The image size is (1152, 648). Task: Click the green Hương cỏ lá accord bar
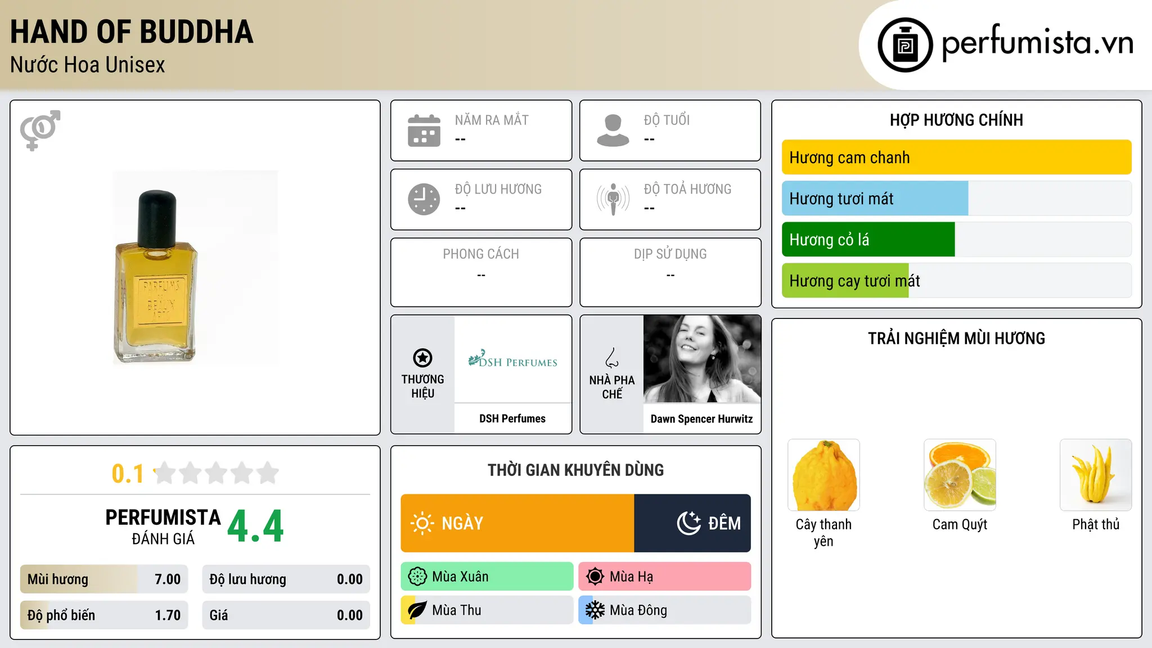coord(868,240)
